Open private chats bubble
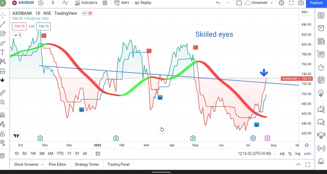Screen dimensions: 327x174 (x=321, y=122)
